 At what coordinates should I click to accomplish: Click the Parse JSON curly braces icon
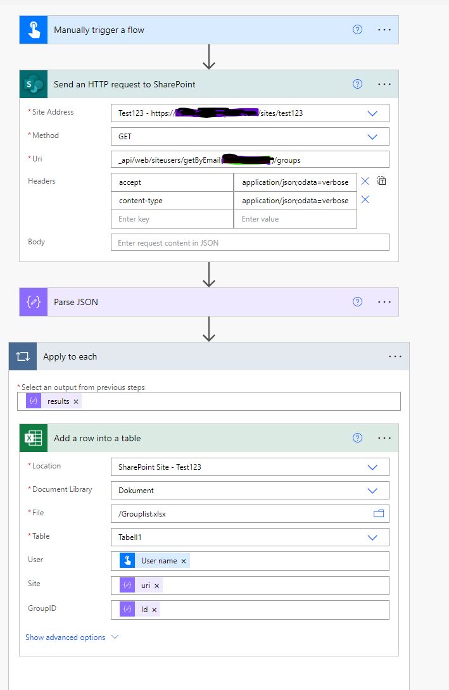tap(34, 302)
